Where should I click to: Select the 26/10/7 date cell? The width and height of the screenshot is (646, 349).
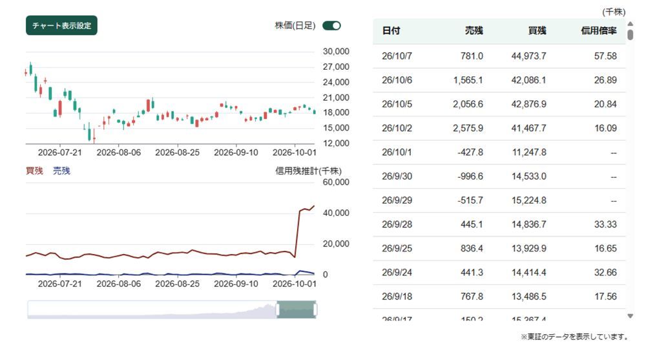pos(397,56)
